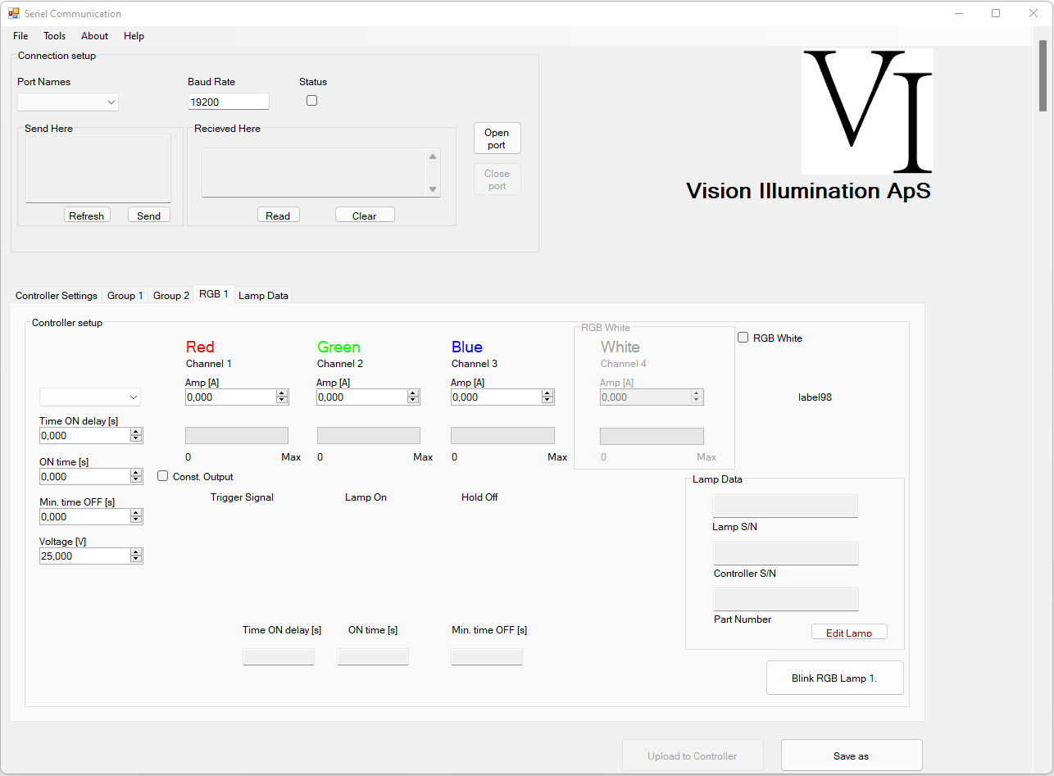Enable the RGB White checkbox

tap(743, 338)
